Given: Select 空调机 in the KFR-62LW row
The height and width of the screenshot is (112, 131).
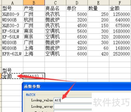Looking at the screenshot, I should coord(55,53).
